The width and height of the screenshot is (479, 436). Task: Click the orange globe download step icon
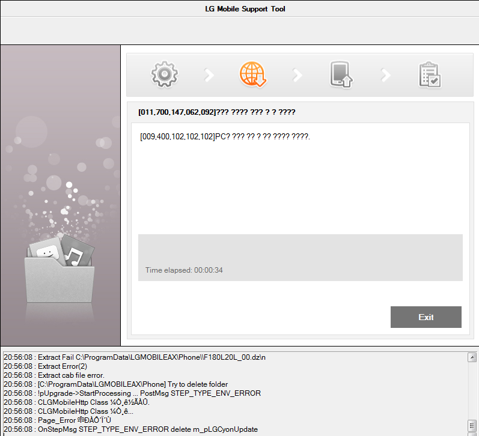(252, 74)
